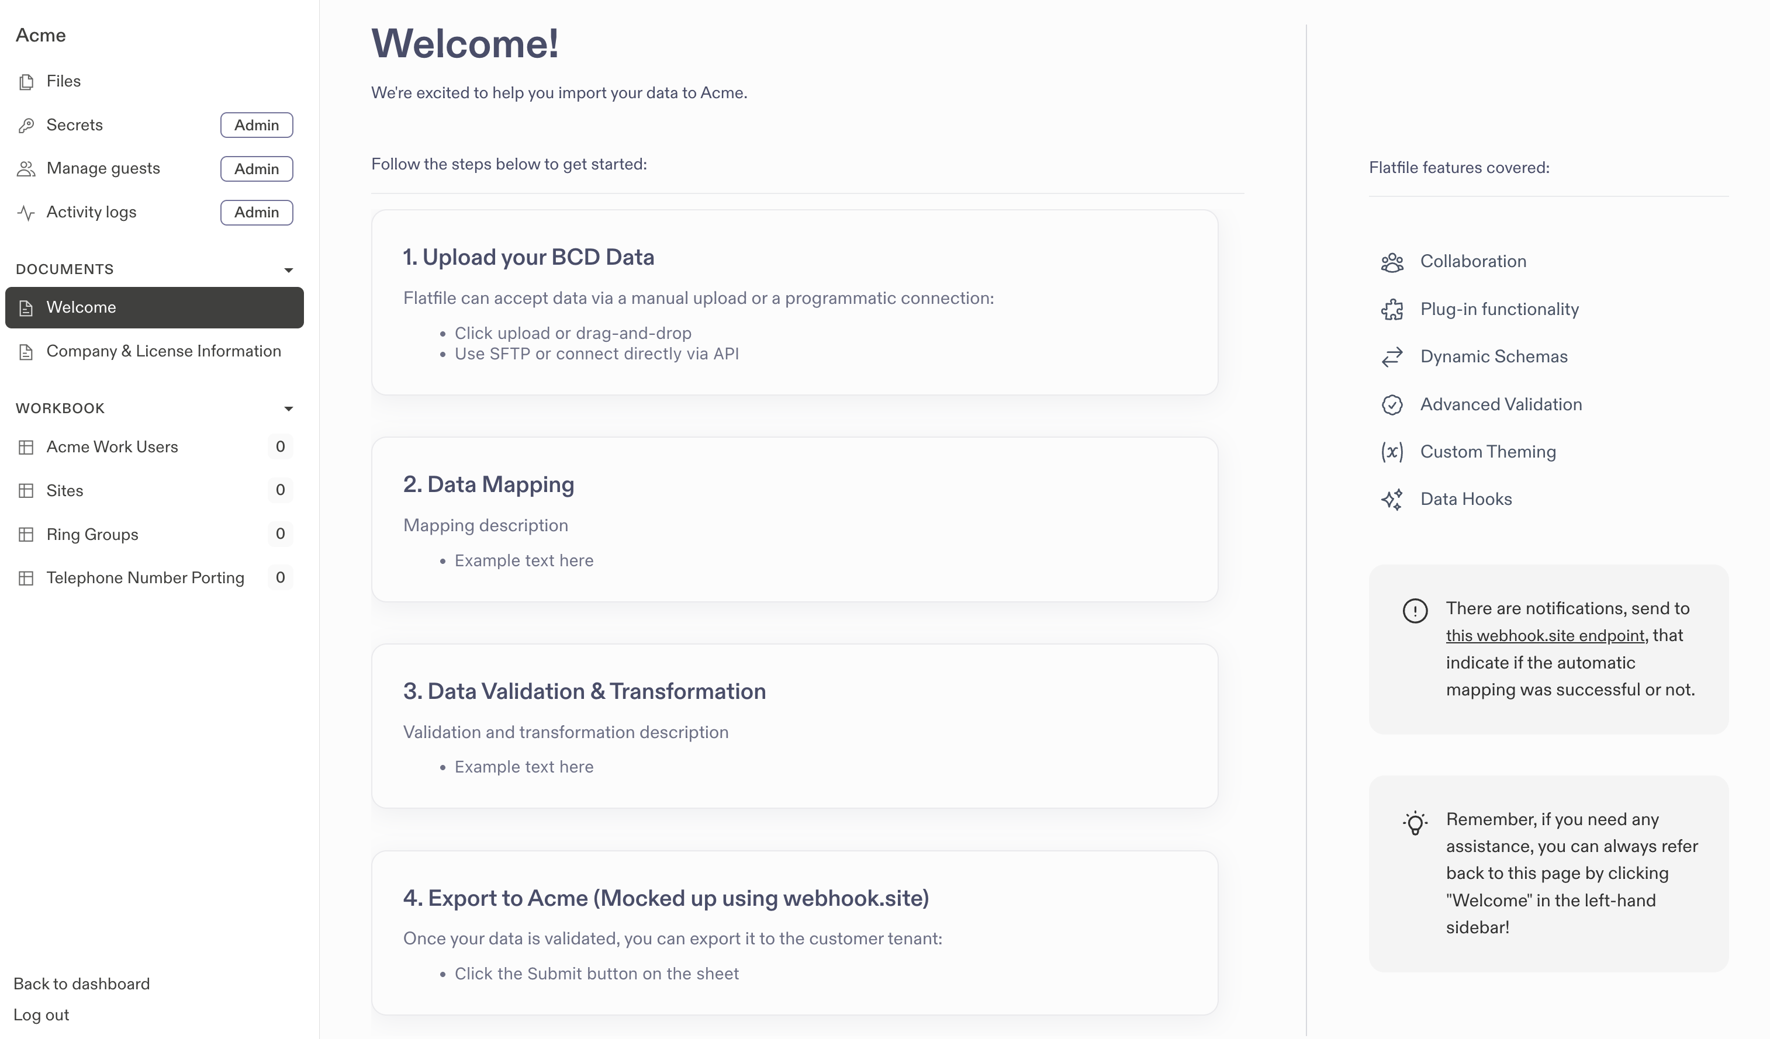Viewport: 1770px width, 1039px height.
Task: Click the Secrets key icon
Action: 26,126
